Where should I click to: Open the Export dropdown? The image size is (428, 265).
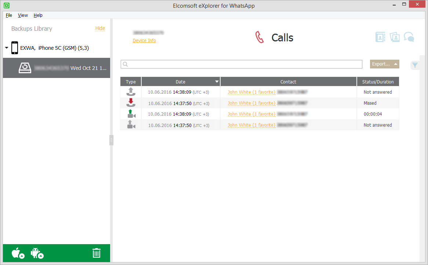pos(384,64)
